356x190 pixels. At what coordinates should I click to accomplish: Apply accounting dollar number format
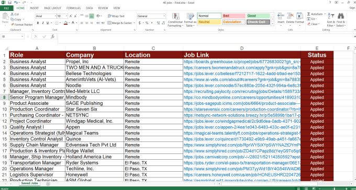coord(140,23)
